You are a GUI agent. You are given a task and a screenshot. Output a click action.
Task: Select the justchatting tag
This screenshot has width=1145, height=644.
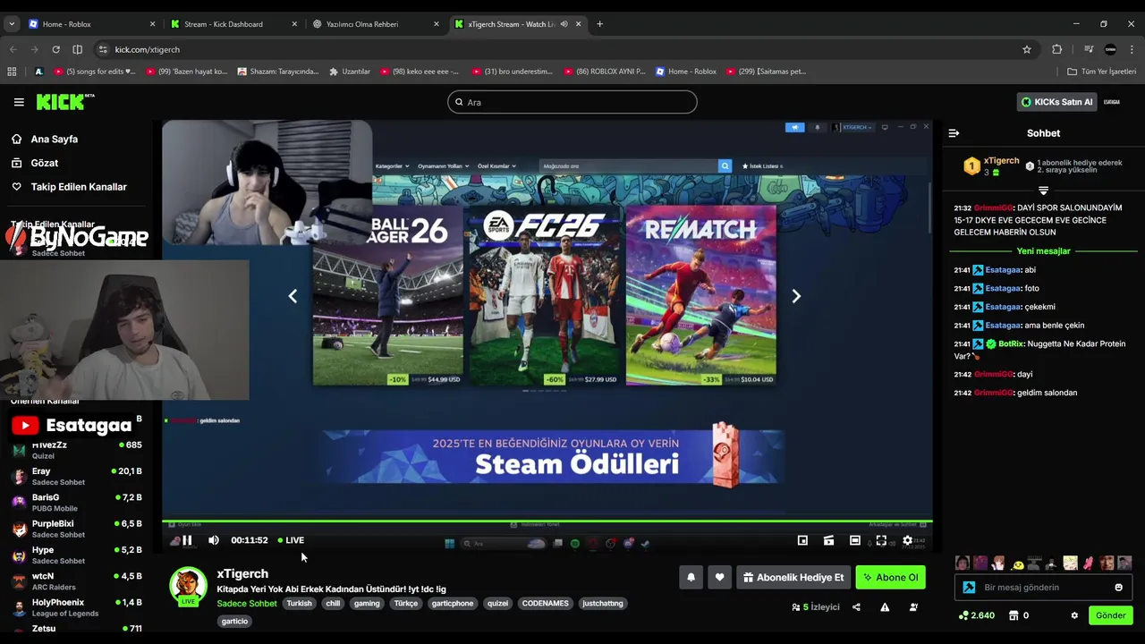pos(603,604)
